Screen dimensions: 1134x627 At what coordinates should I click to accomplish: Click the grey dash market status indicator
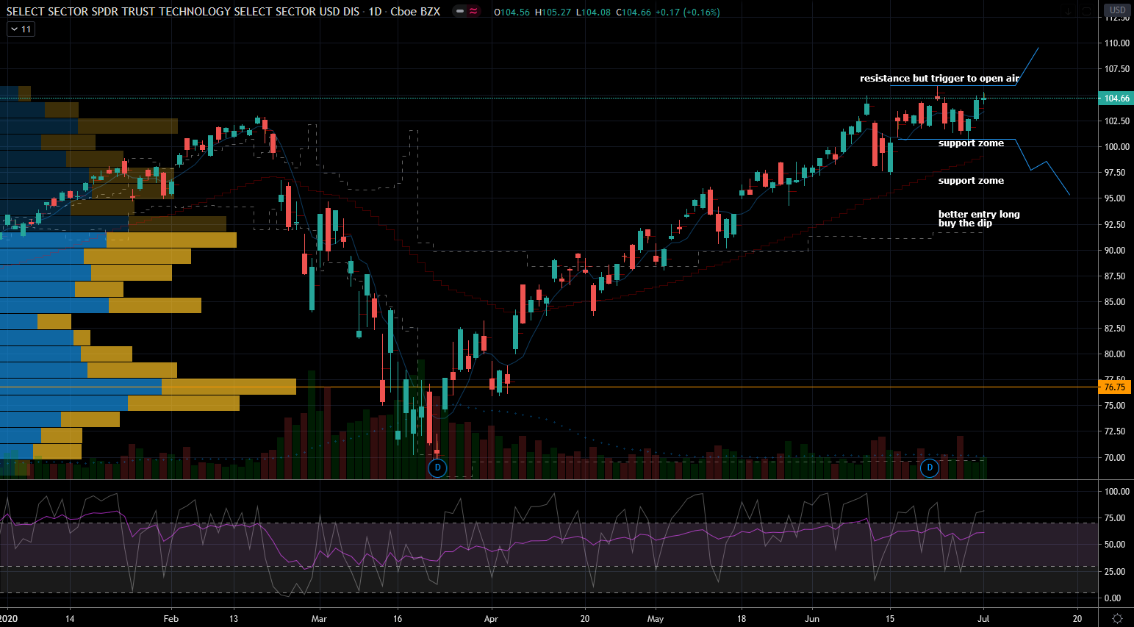[x=460, y=12]
